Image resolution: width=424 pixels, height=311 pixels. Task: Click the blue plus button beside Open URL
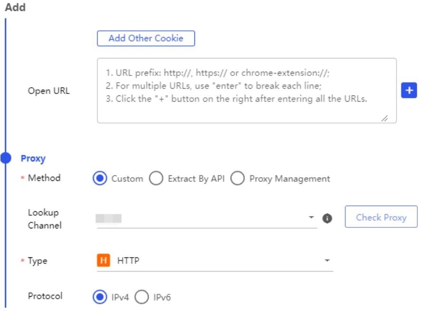(409, 90)
